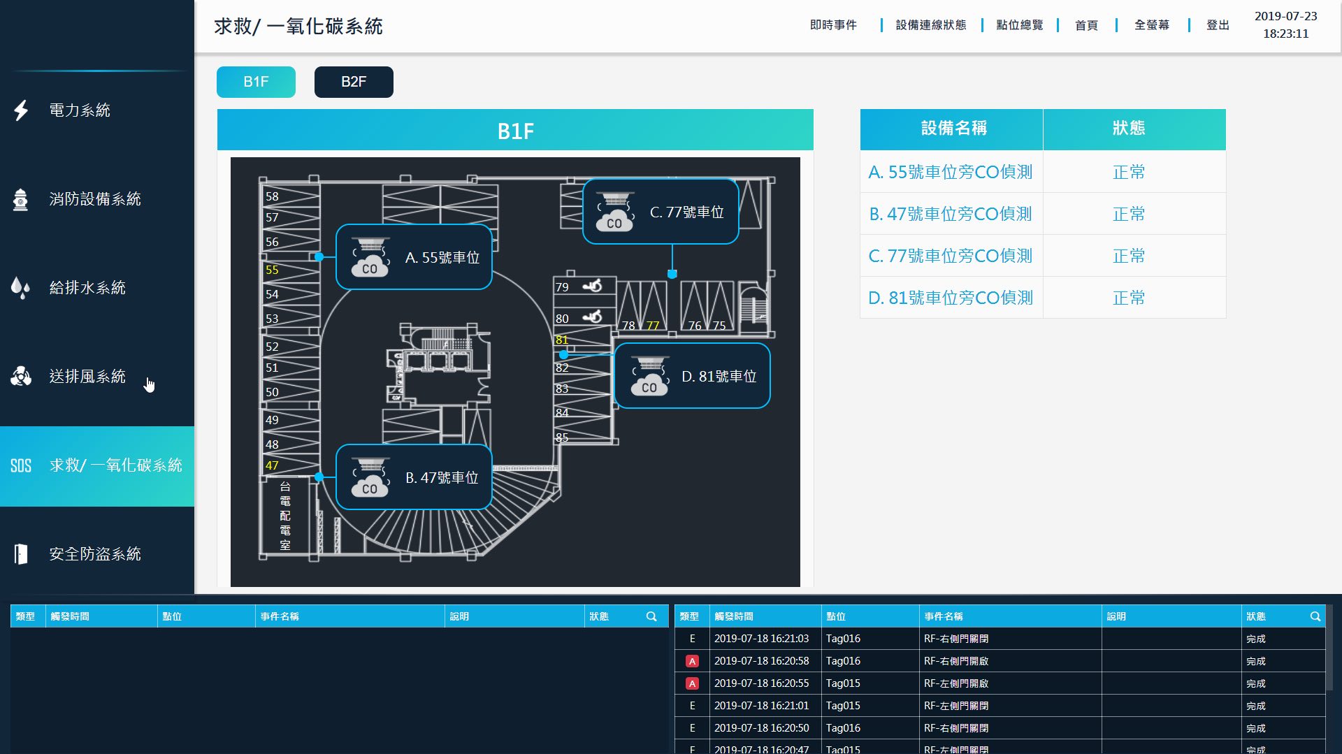Toggle 全螢幕 fullscreen mode
This screenshot has height=754, width=1342.
(x=1152, y=25)
